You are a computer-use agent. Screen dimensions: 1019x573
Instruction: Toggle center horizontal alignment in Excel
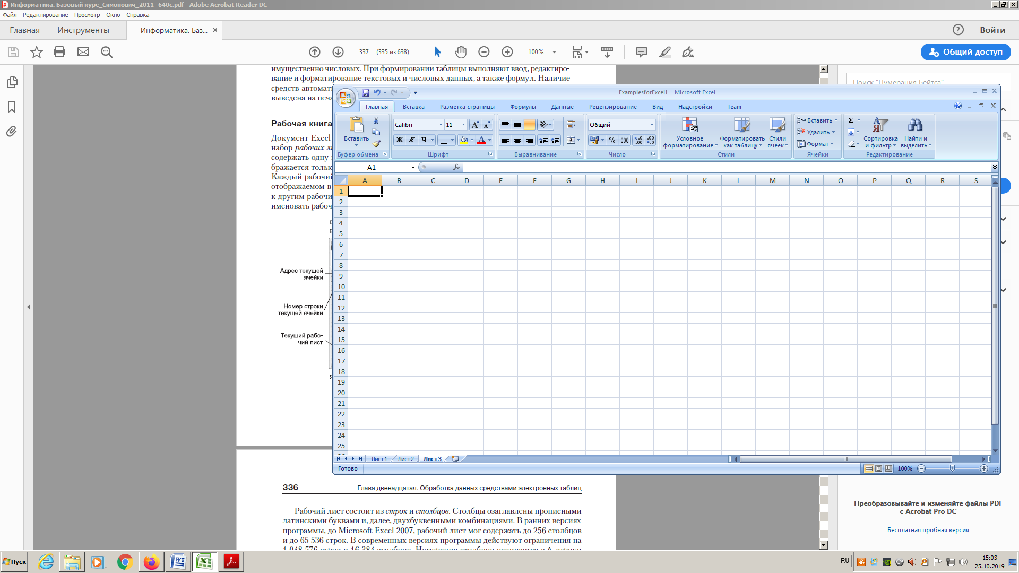coord(517,140)
